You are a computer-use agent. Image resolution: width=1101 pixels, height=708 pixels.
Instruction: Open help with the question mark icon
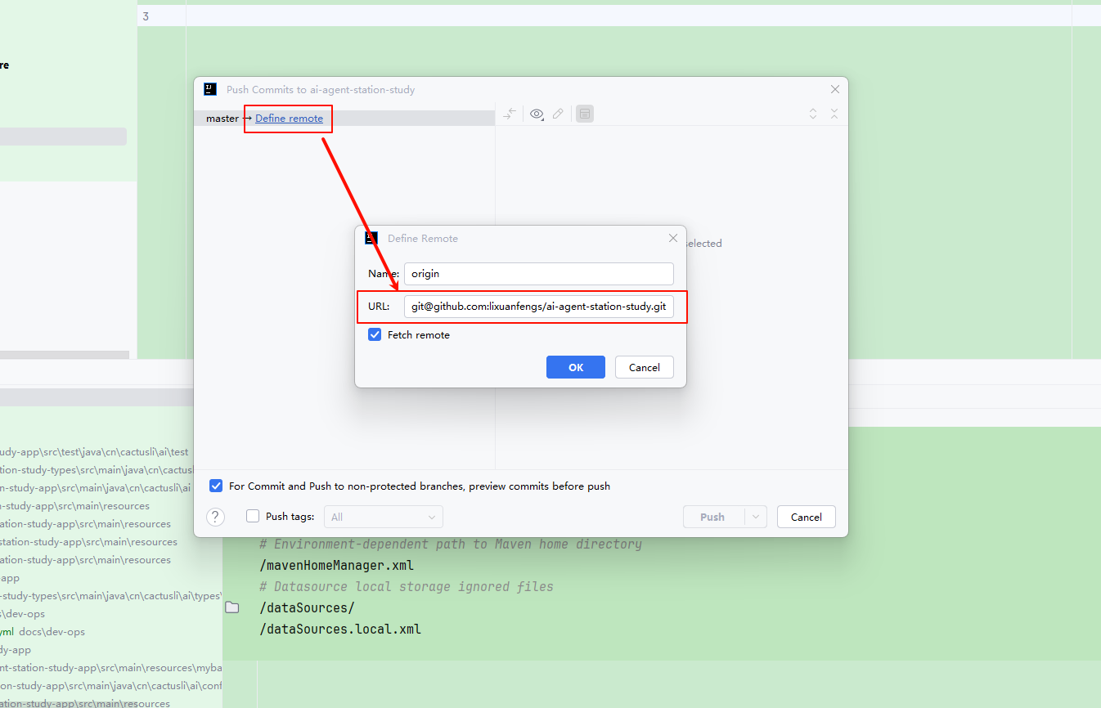[216, 517]
